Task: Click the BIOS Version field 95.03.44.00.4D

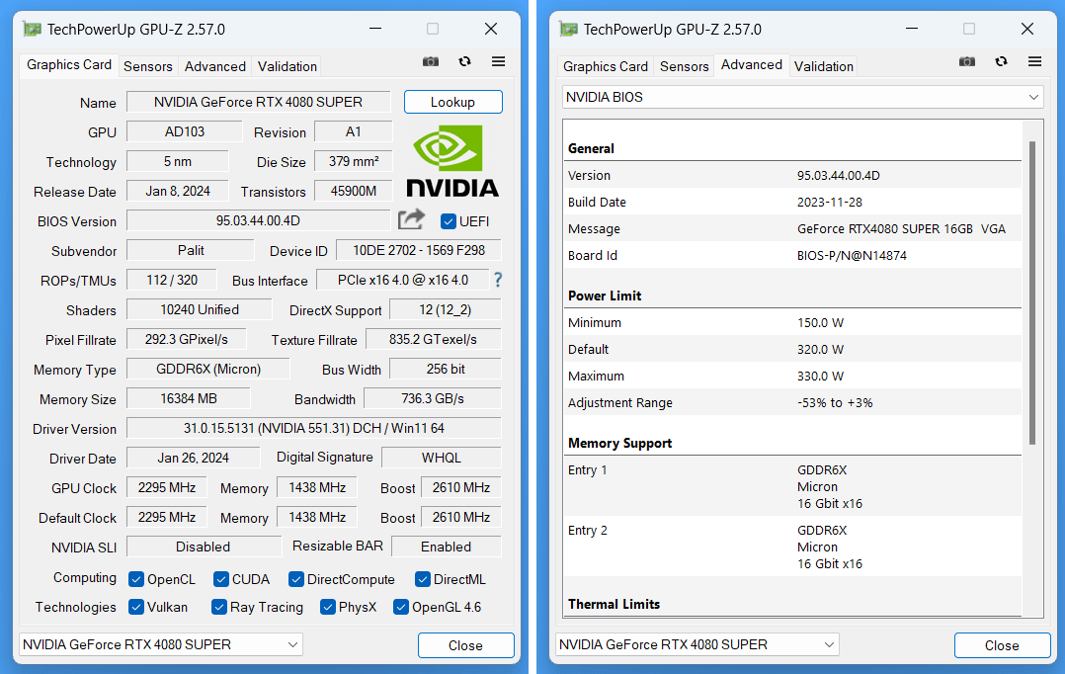Action: point(259,220)
